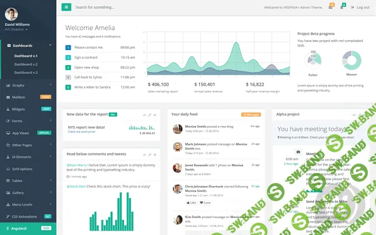The height and width of the screenshot is (235, 376).
Task: Expand the Other Pages menu arrow
Action: pyautogui.click(x=51, y=144)
